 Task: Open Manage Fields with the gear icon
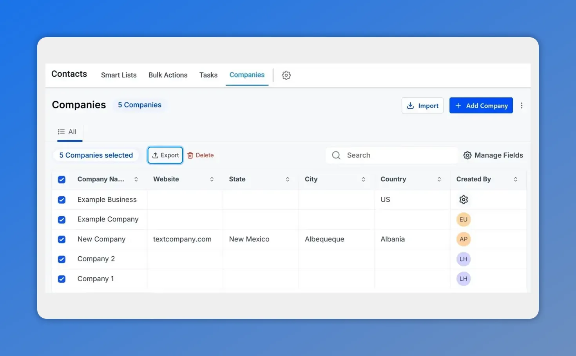[467, 155]
